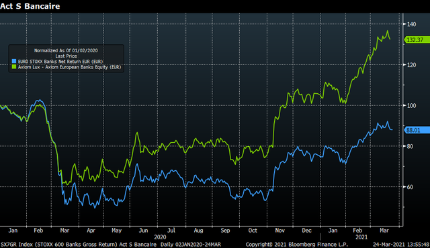Click the Dec x-axis label
430x248 pixels.
(x=306, y=231)
